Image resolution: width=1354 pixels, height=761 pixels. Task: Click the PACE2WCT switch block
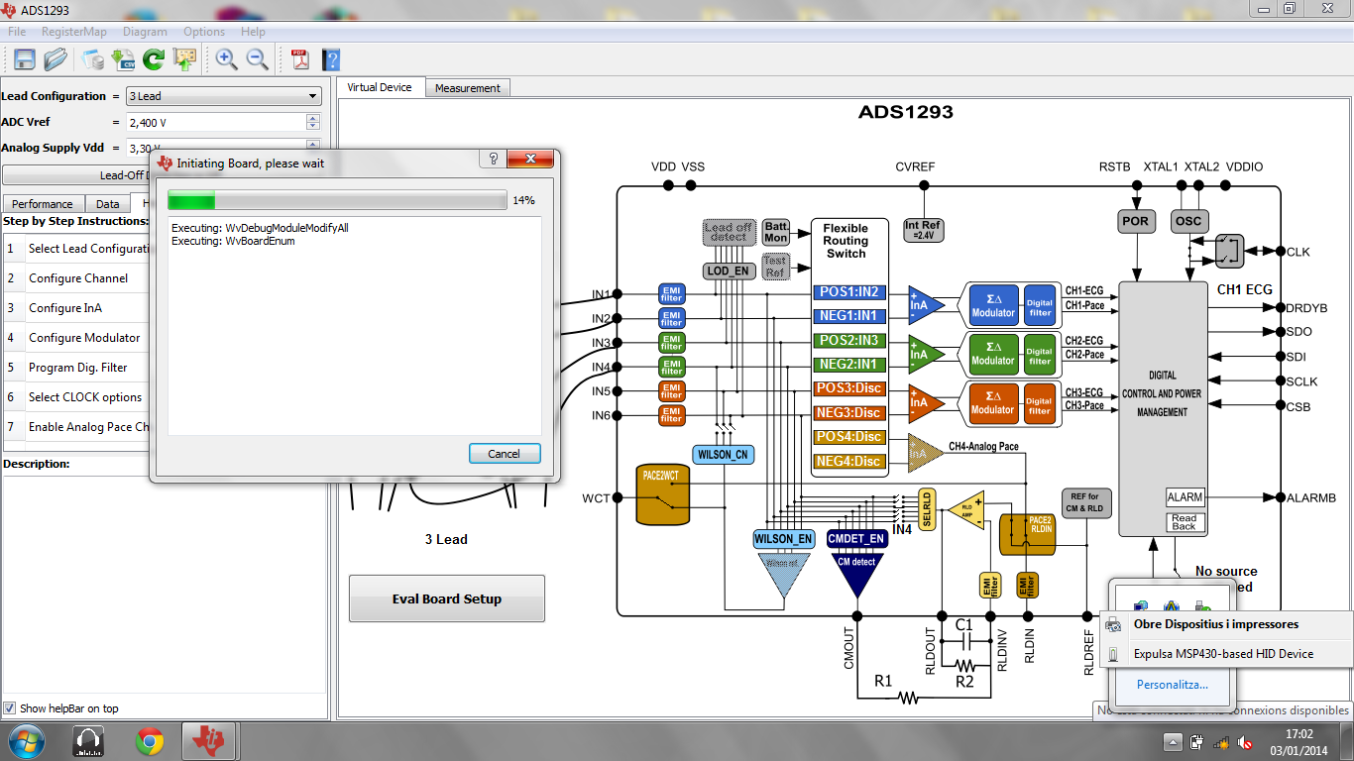point(663,496)
